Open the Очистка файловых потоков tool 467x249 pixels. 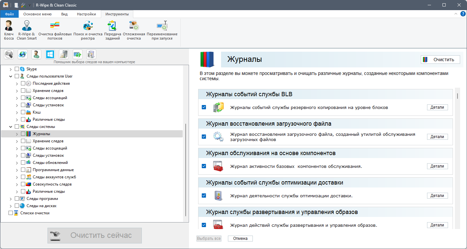[54, 29]
